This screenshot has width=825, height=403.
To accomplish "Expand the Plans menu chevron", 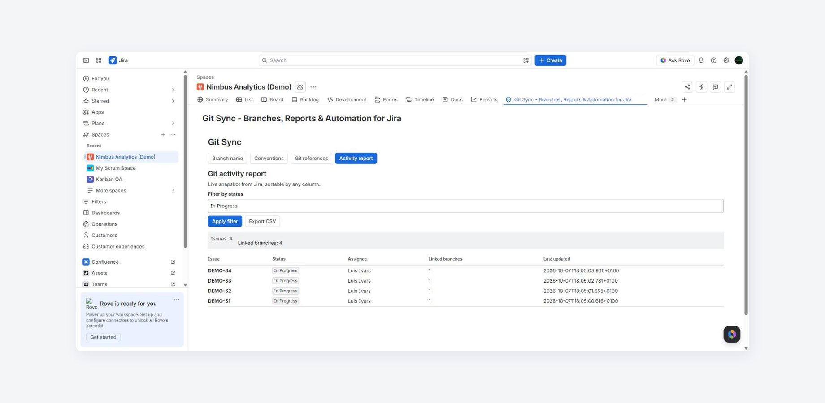I will [173, 123].
